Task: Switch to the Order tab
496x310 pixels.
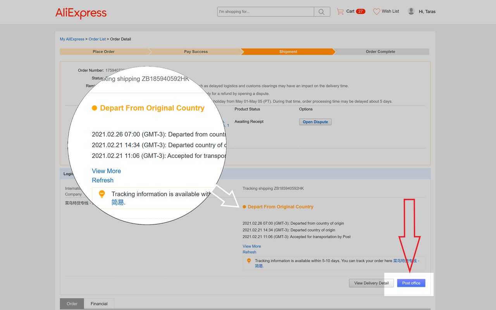Action: coord(72,304)
